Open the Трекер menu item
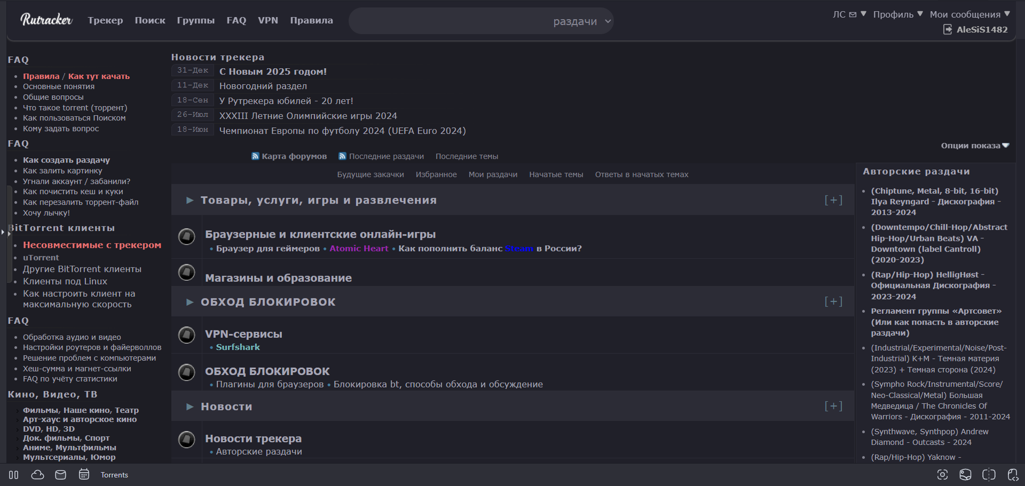 click(105, 20)
